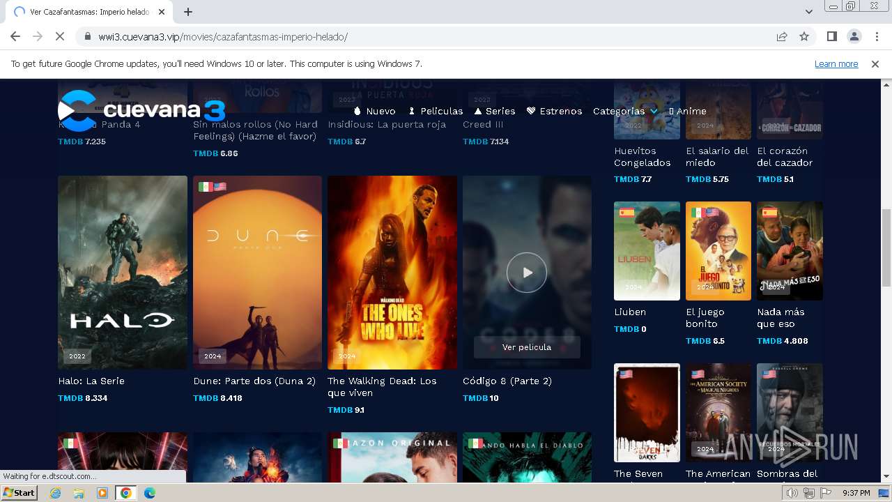
Task: Open the Series menu item
Action: (x=495, y=111)
